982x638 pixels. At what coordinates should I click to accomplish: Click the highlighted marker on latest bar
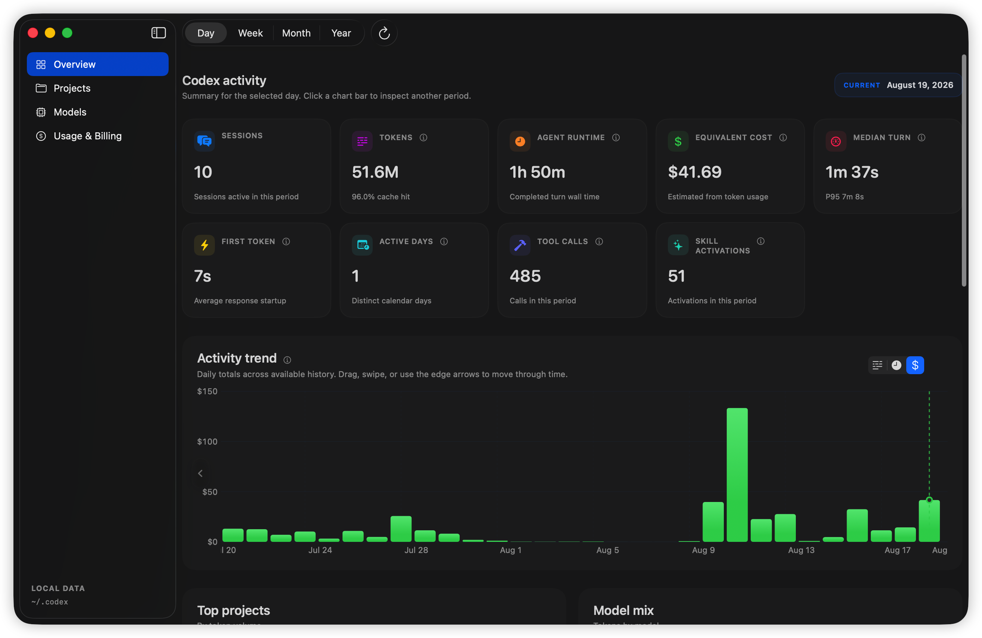[929, 500]
